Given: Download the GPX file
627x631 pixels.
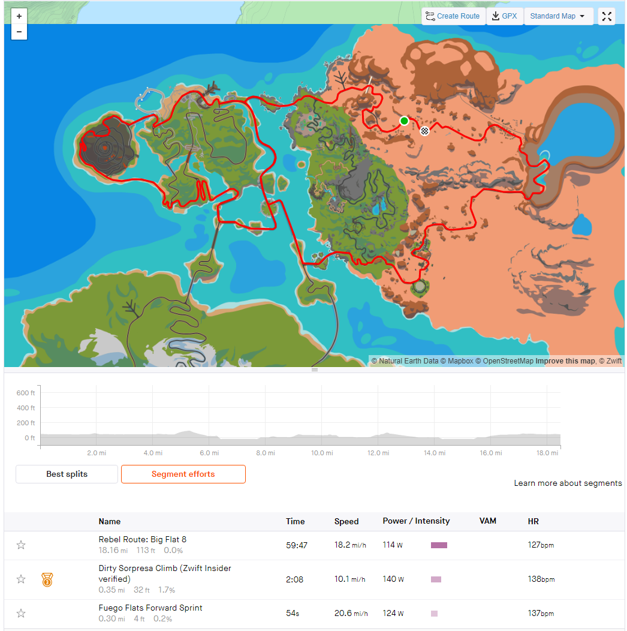Looking at the screenshot, I should click(504, 16).
